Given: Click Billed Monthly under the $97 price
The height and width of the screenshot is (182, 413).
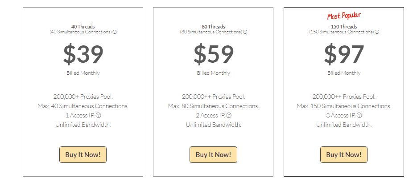Looking at the screenshot, I should tap(344, 73).
